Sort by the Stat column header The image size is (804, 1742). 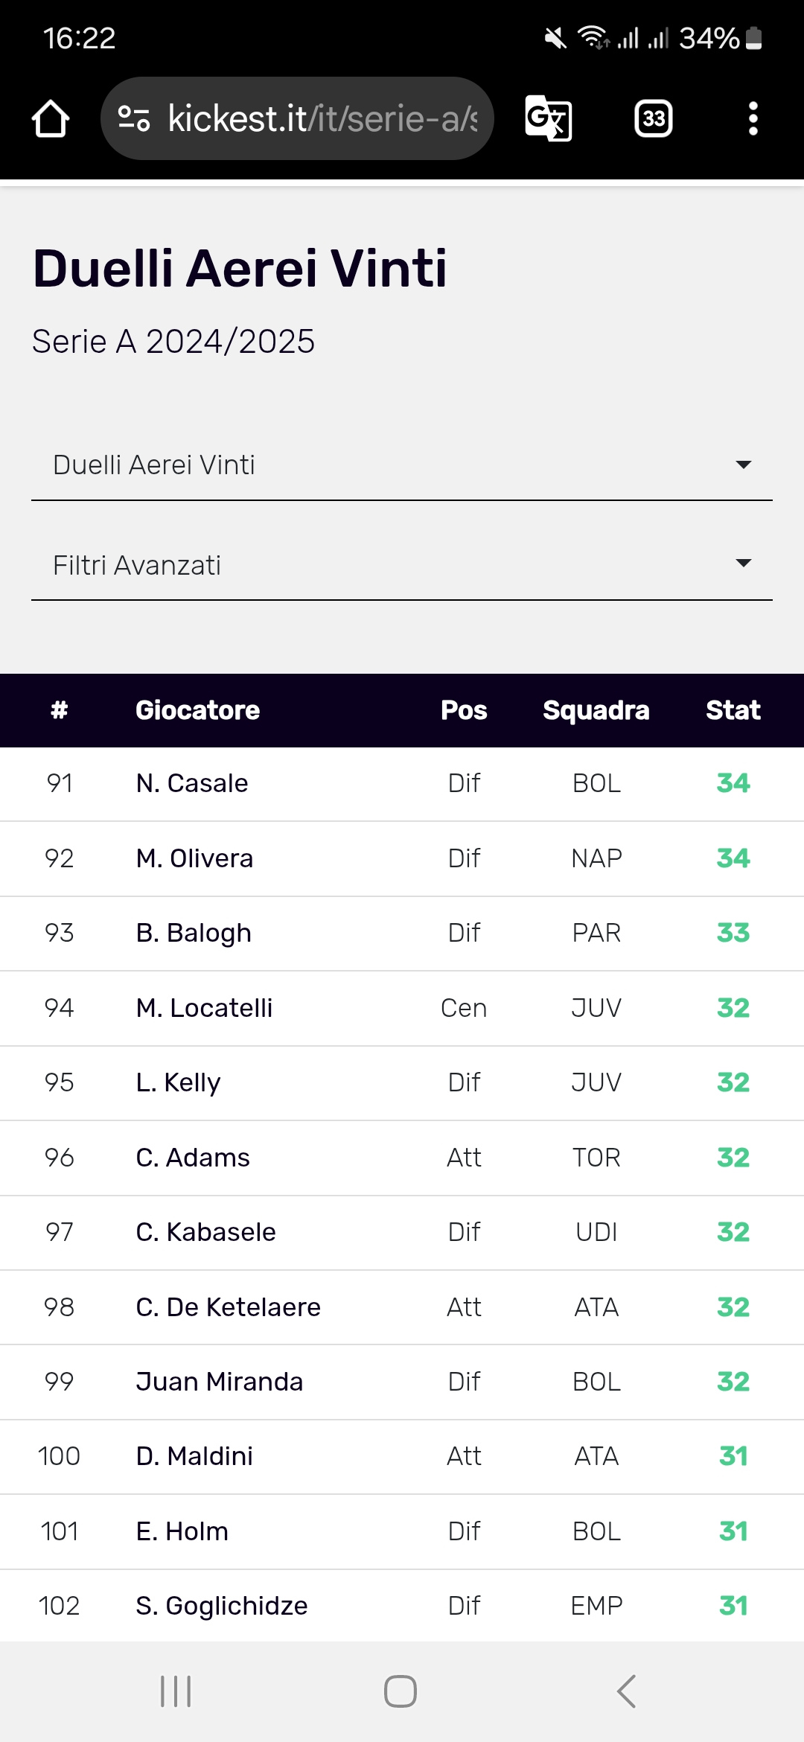[733, 710]
